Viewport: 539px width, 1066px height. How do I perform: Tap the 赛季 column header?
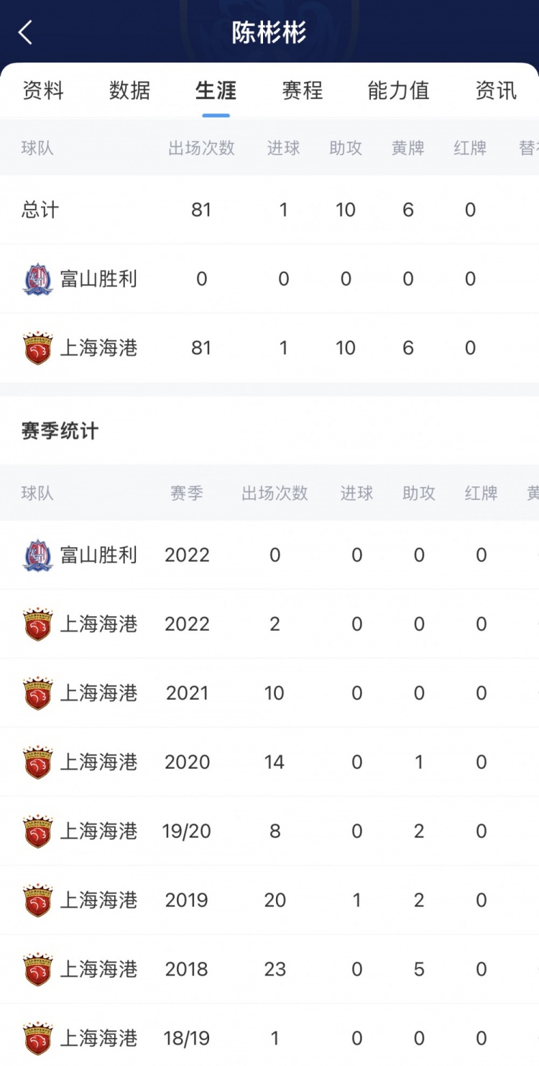click(187, 493)
